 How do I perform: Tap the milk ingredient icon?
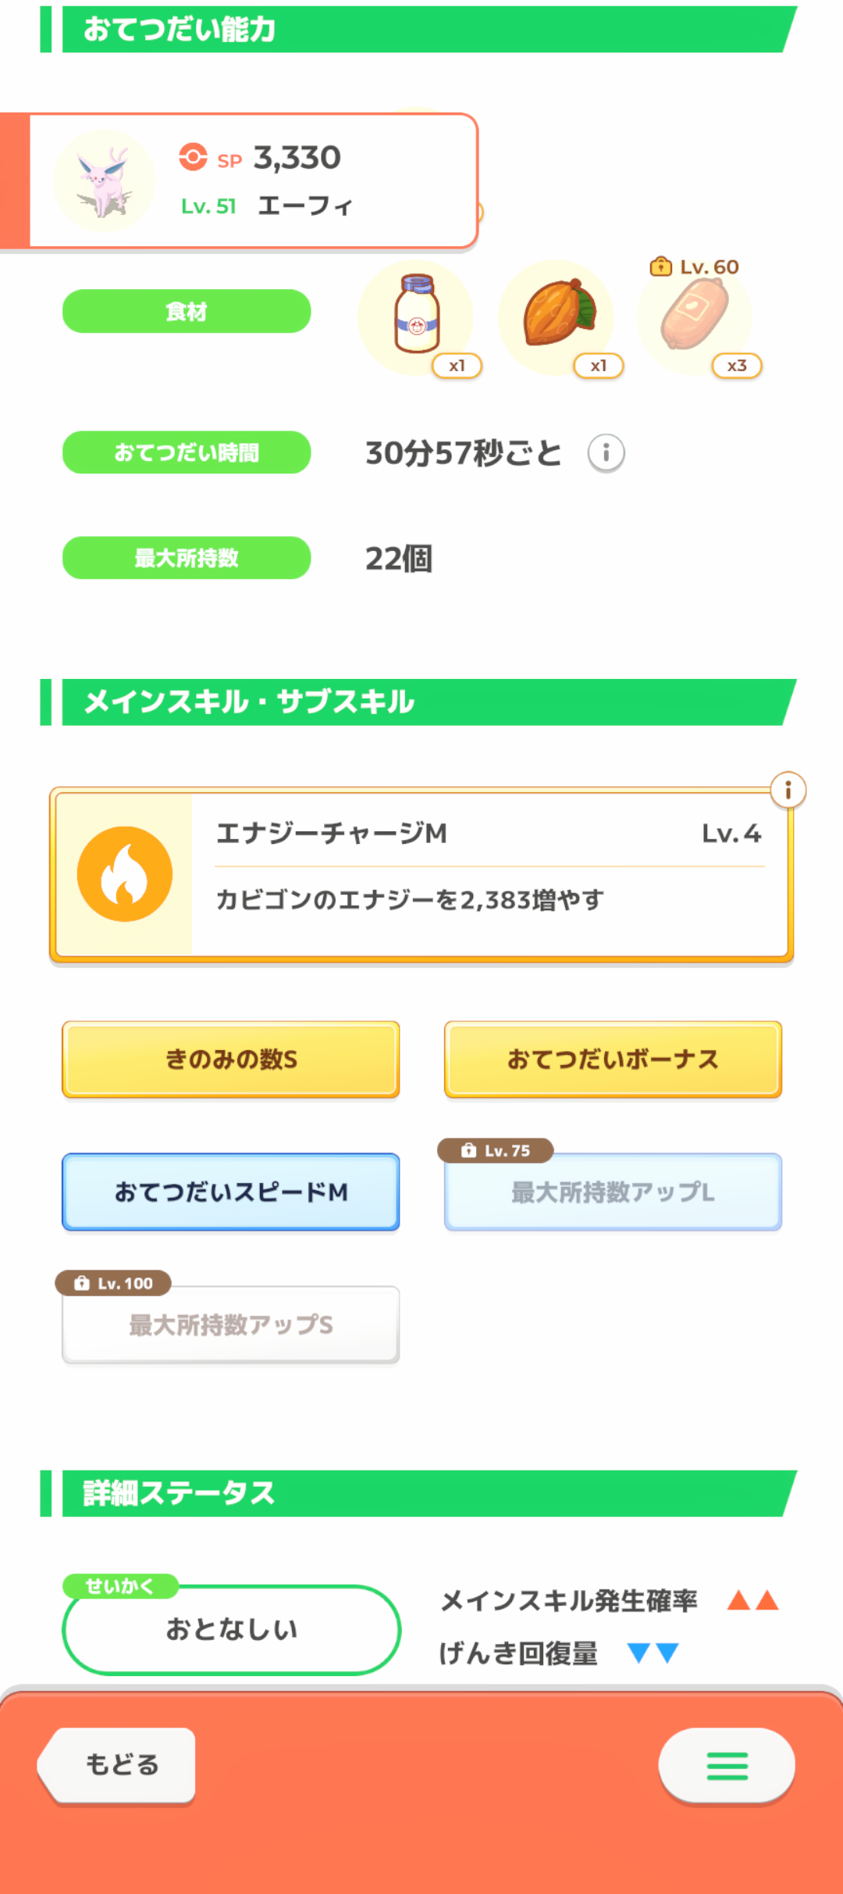pos(417,316)
